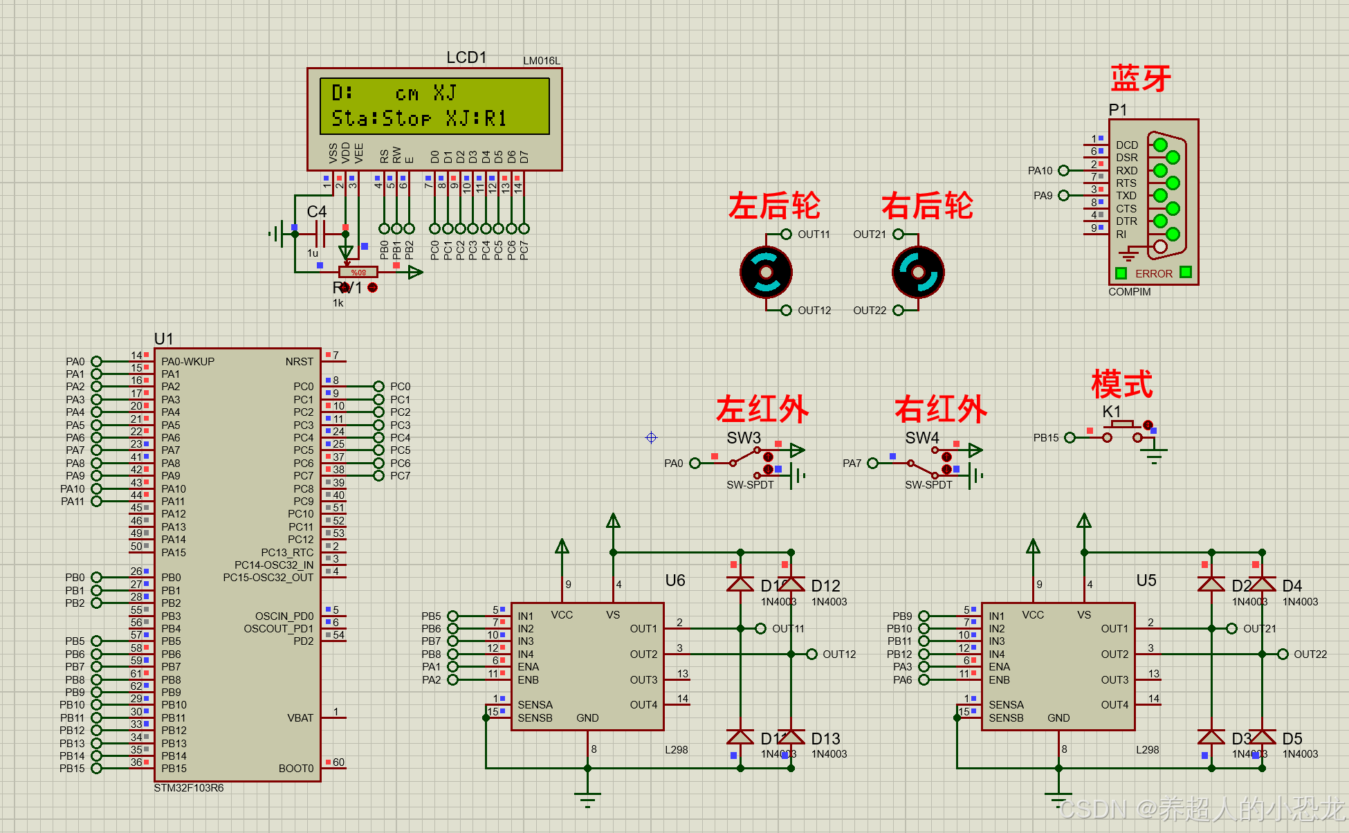The width and height of the screenshot is (1349, 833).
Task: Click the OUT11 terminal beside left motor
Action: pos(786,235)
